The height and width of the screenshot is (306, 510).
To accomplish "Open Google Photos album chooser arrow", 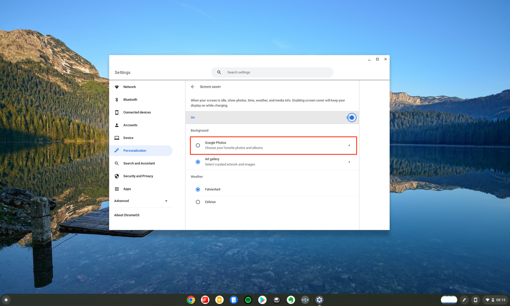I will pos(349,145).
